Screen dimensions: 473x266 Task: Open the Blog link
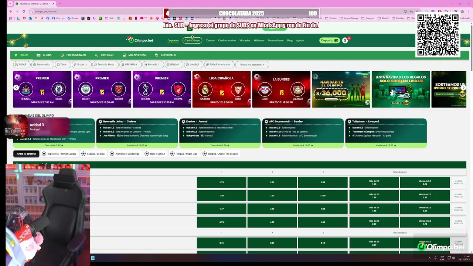point(290,41)
